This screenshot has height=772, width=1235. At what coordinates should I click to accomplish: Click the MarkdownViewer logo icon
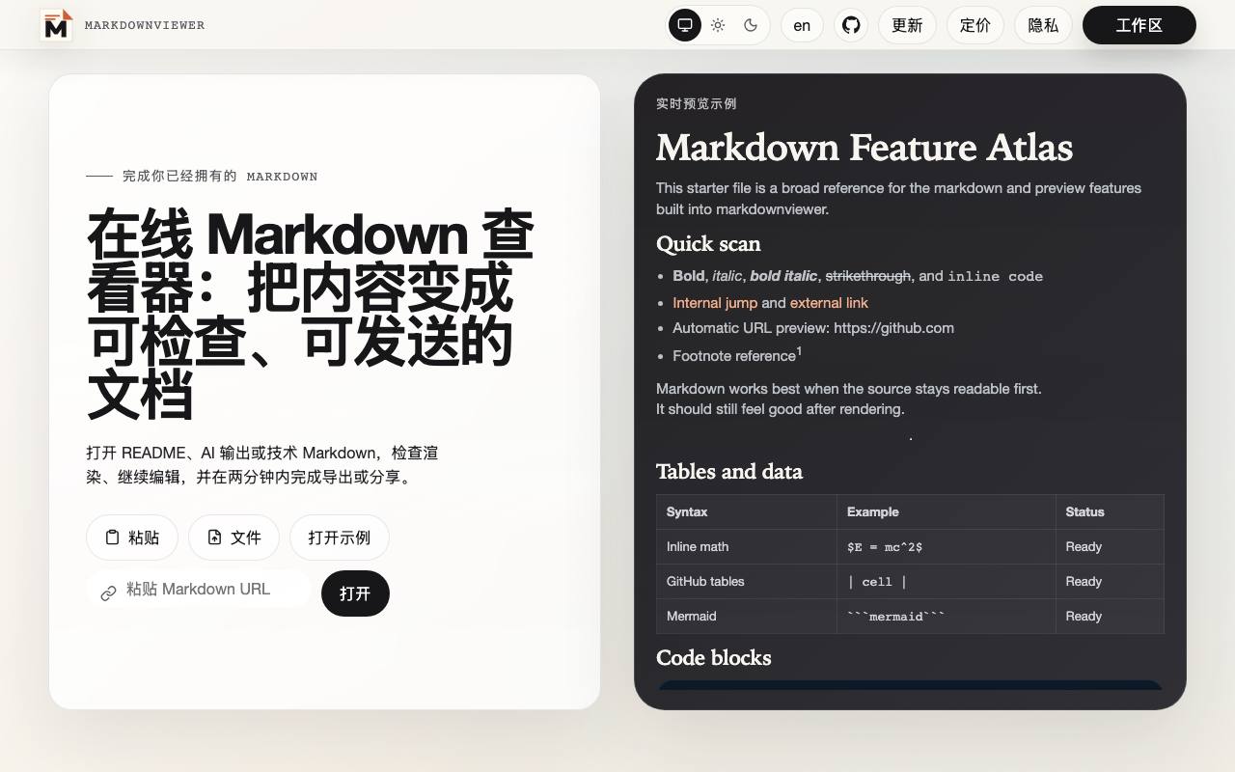[57, 25]
